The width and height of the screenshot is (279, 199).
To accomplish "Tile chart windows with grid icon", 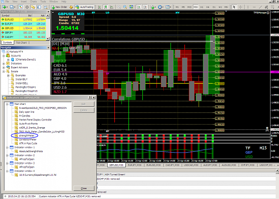I will 131,7.
